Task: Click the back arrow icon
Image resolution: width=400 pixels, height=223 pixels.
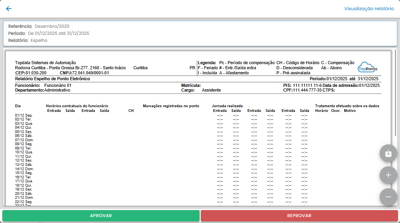Action: pos(9,9)
